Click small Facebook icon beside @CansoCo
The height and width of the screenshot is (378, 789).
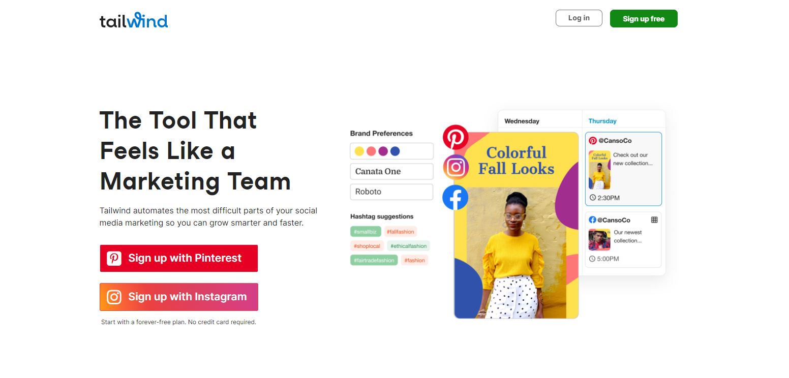(x=592, y=220)
